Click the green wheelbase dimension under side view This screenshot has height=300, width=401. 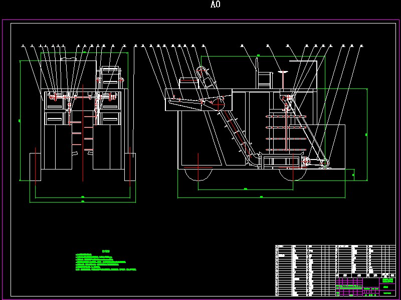coord(246,189)
